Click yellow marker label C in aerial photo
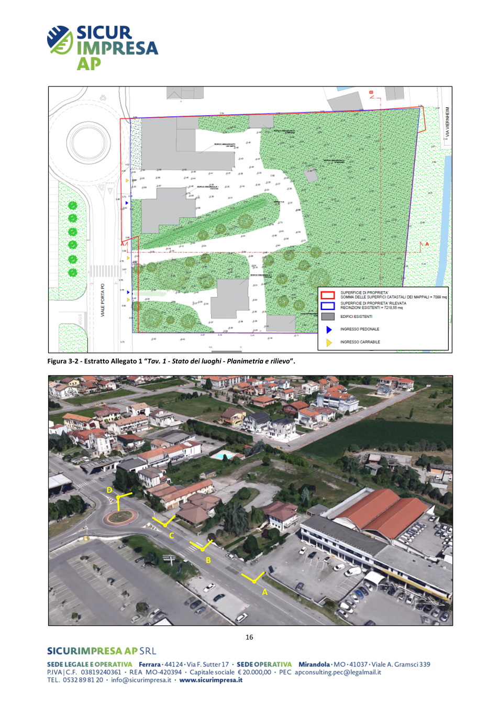This screenshot has height=706, width=499. 171,535
